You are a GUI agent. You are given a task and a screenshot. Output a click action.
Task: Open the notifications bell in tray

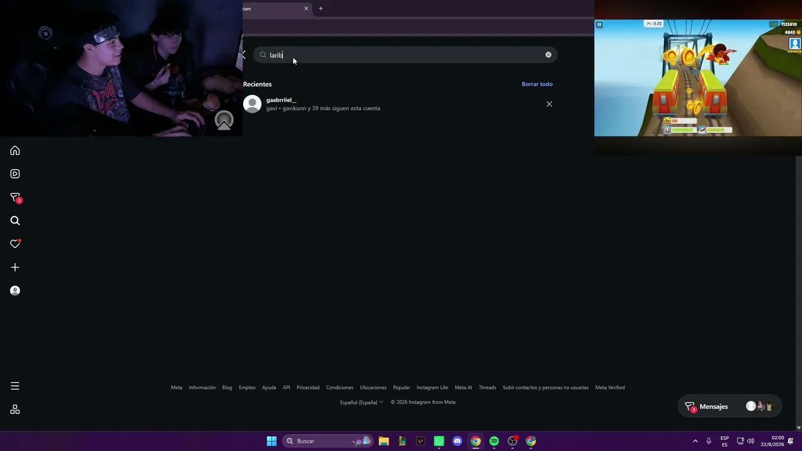[x=791, y=441]
